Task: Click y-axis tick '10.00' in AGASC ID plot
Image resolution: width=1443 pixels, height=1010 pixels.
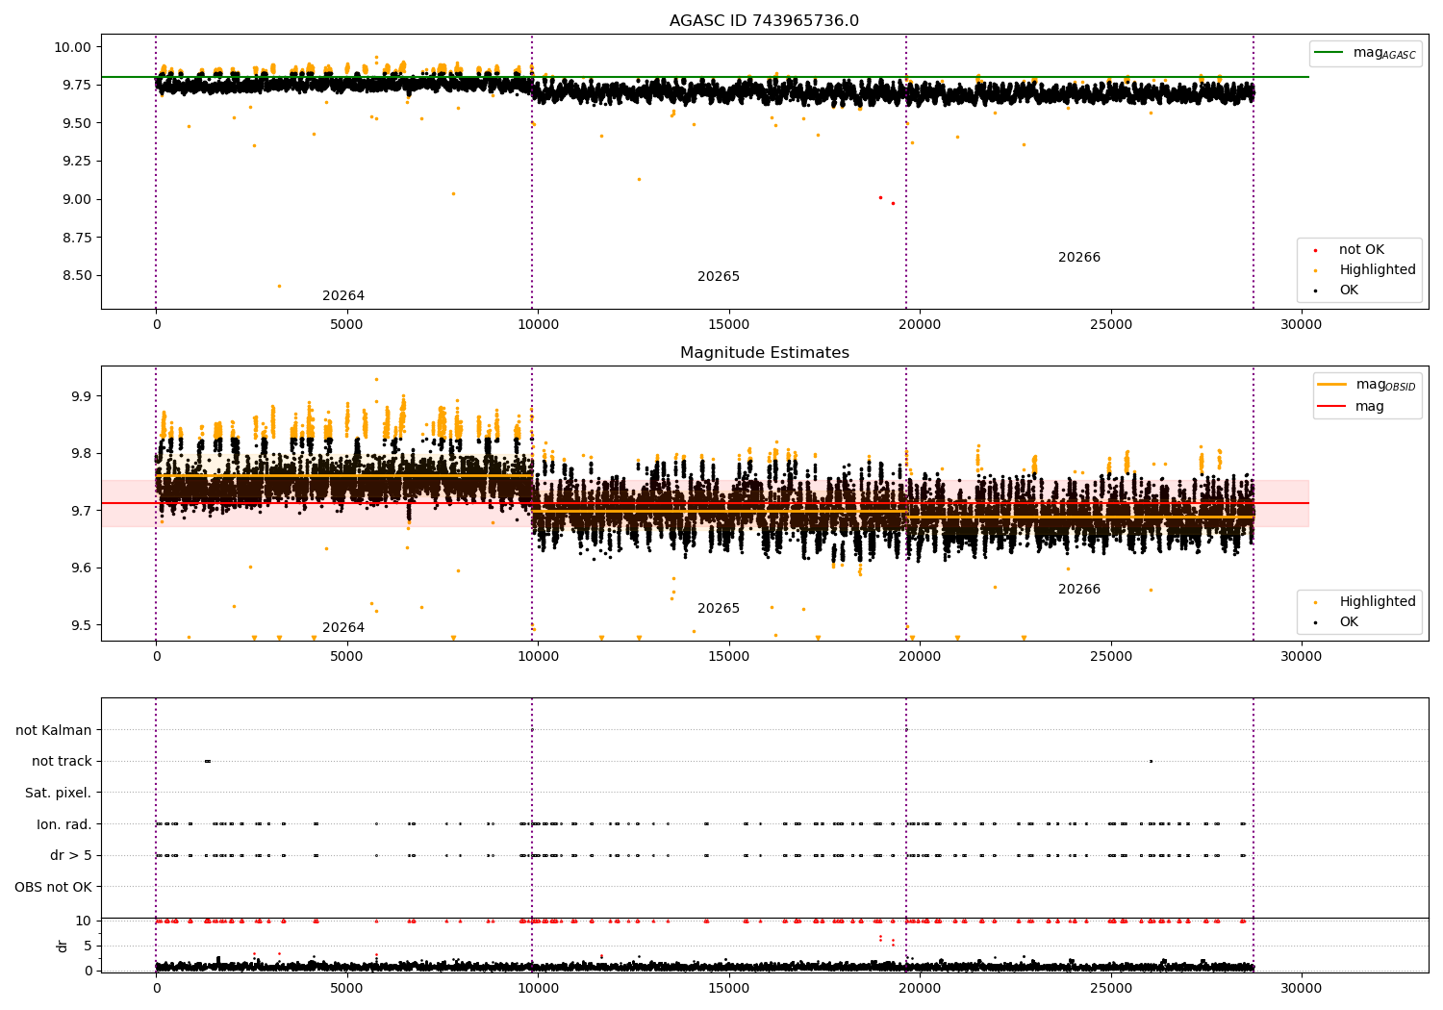Action: coord(71,47)
